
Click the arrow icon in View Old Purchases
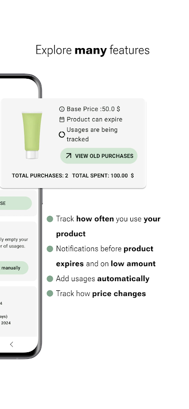pyautogui.click(x=68, y=156)
